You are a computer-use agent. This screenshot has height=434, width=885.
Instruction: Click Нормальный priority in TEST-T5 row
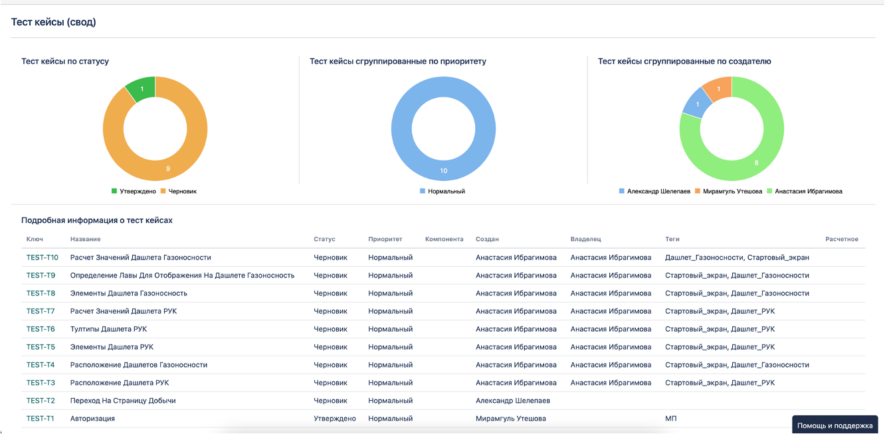pos(391,347)
